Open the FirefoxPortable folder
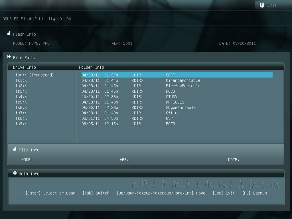 coord(177,86)
